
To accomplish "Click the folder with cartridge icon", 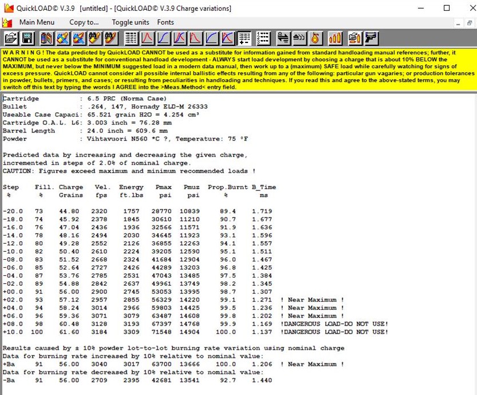I will [354, 38].
